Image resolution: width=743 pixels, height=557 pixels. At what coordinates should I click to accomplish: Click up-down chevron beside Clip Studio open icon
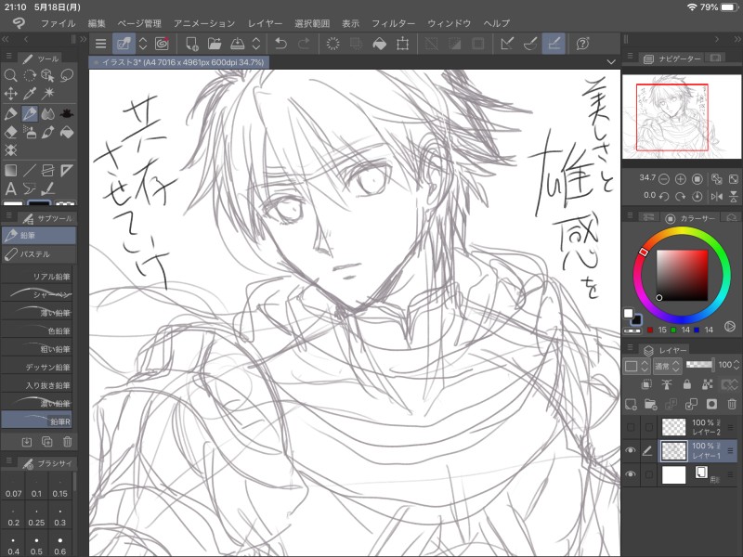pyautogui.click(x=143, y=44)
